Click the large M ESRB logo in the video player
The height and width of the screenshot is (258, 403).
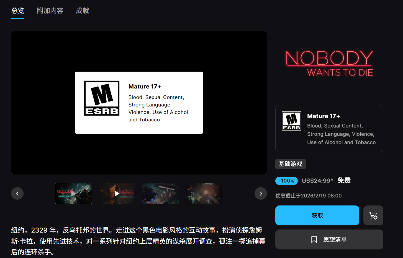pos(101,98)
